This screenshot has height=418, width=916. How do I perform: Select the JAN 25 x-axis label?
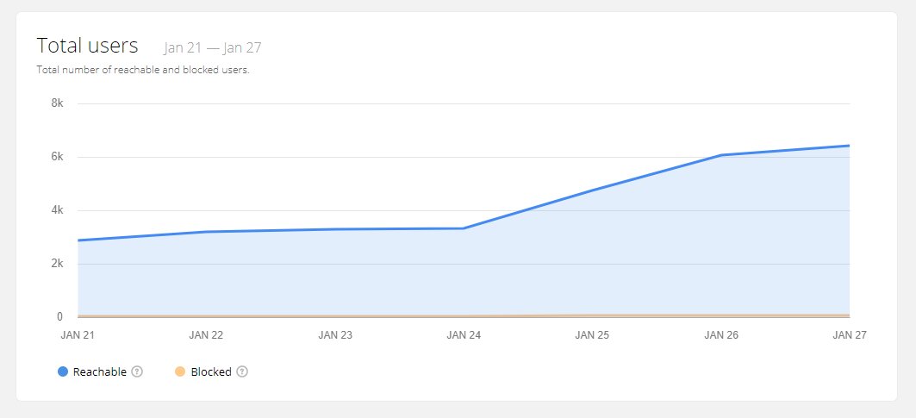[592, 334]
